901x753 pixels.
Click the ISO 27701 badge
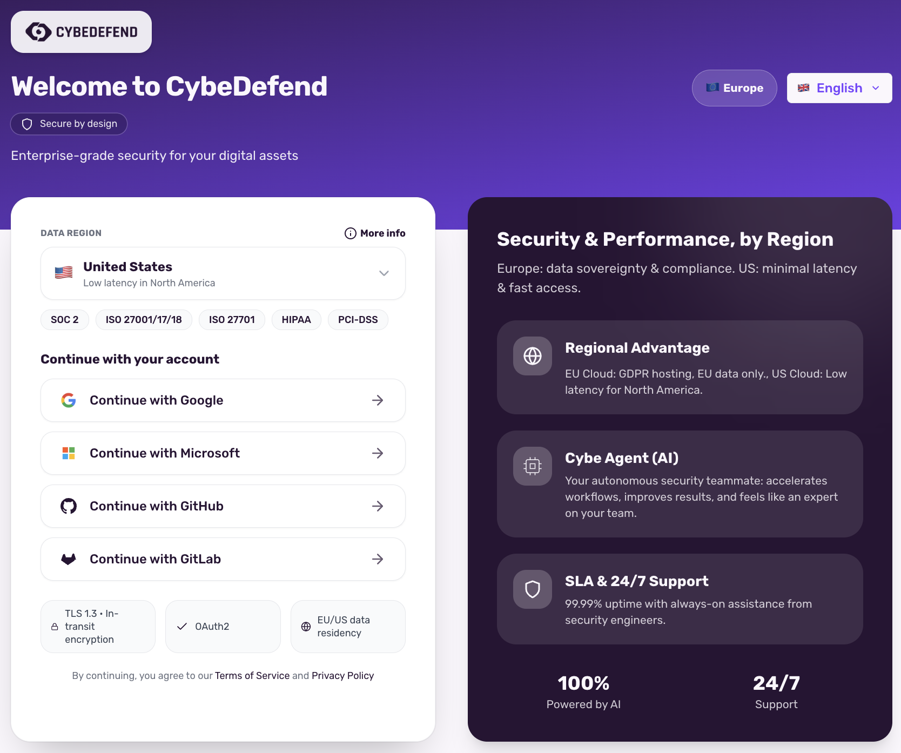click(x=232, y=320)
